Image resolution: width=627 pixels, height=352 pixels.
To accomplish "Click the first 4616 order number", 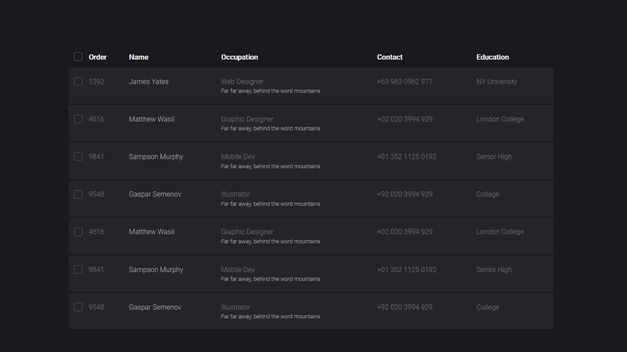I will coord(96,119).
